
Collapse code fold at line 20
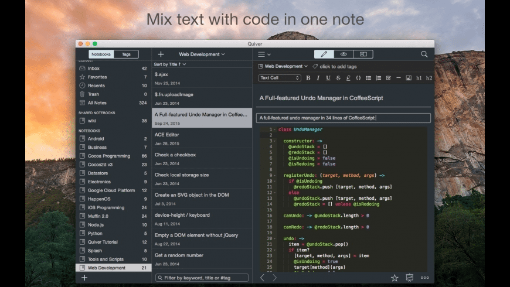274,238
